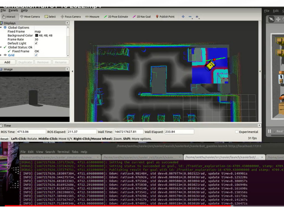Select the Gazebo arrow selection tool

tap(271, 19)
